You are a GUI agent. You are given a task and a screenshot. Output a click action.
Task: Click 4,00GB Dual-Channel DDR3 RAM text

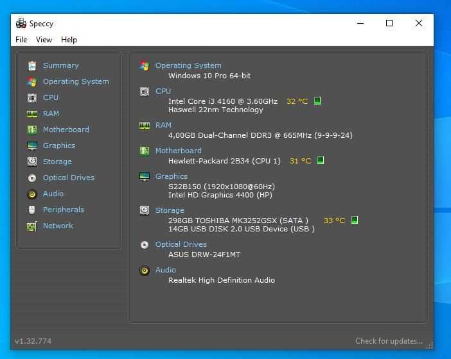click(260, 135)
